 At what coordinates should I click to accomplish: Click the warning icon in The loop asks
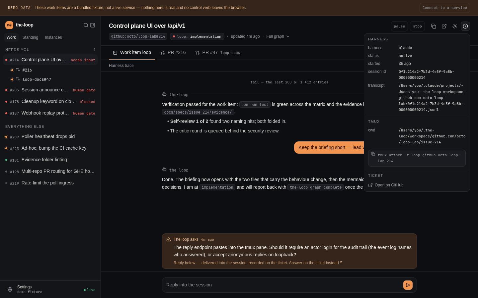click(x=169, y=239)
